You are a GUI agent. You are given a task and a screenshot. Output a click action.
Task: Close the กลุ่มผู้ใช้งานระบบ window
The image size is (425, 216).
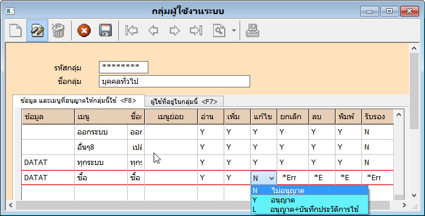click(x=409, y=11)
